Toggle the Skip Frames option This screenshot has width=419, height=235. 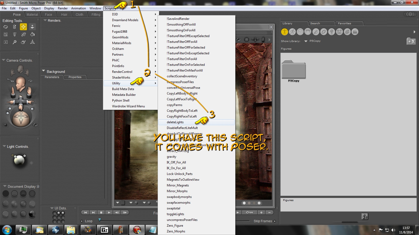point(275,221)
